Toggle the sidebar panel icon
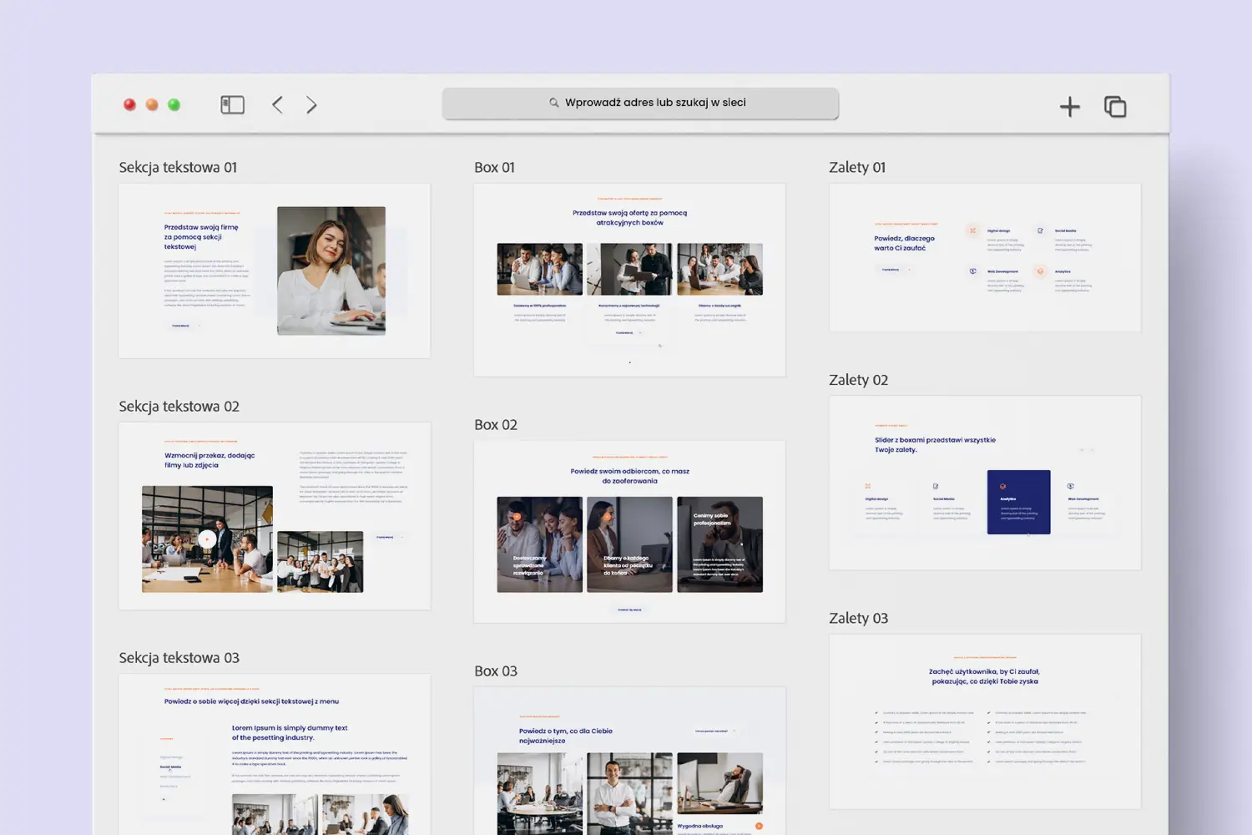Image resolution: width=1252 pixels, height=835 pixels. coord(232,104)
